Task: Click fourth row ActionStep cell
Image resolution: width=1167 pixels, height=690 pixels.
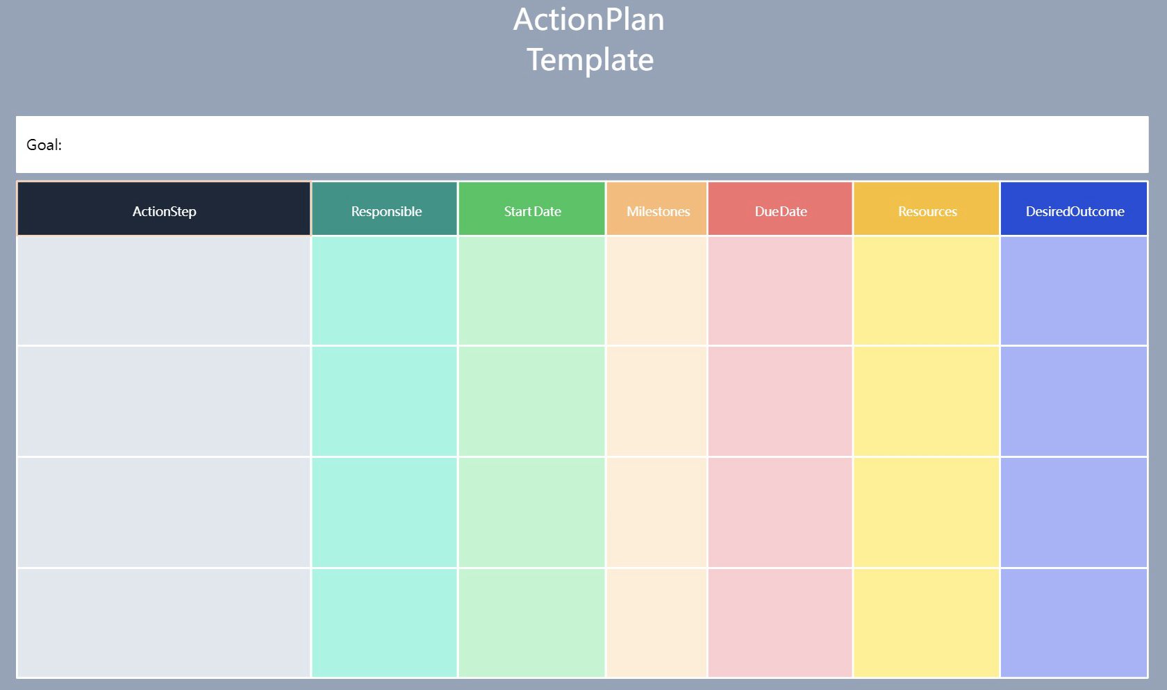Action: tap(164, 623)
